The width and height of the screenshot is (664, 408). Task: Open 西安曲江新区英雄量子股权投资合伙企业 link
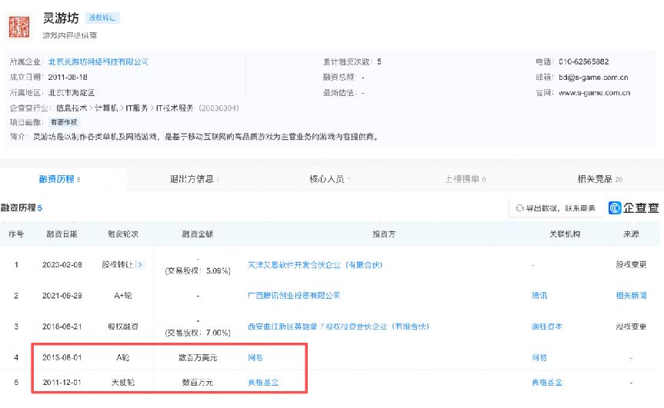tap(339, 327)
